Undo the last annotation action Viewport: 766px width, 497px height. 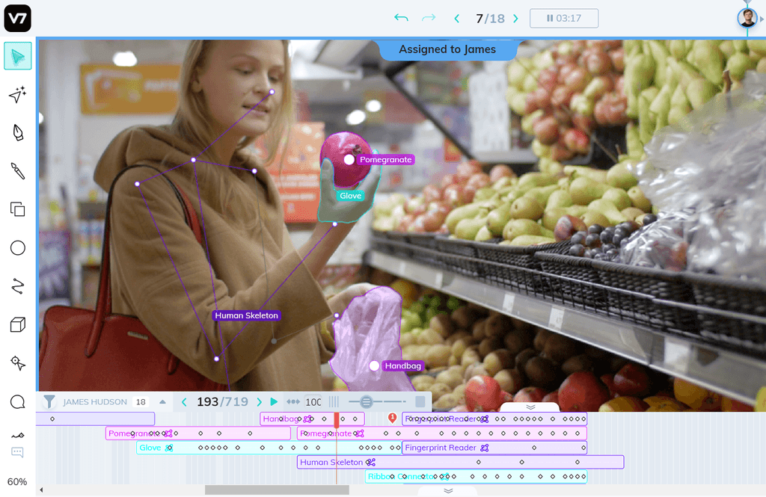[402, 18]
